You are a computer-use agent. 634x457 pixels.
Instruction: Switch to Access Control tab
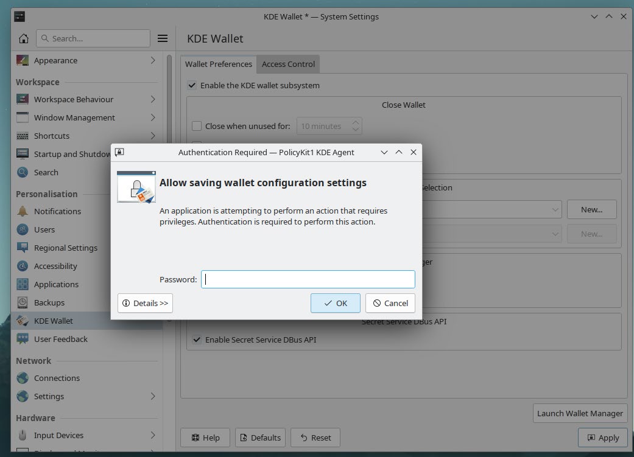tap(288, 64)
